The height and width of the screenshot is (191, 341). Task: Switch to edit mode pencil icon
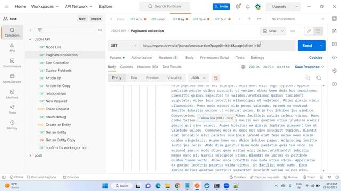click(x=309, y=31)
